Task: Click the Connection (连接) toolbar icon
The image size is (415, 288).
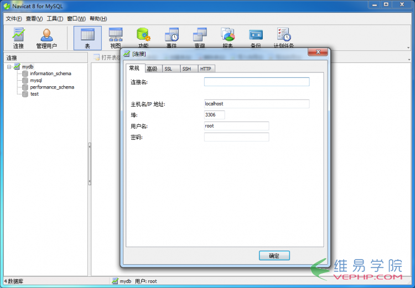Action: (18, 38)
